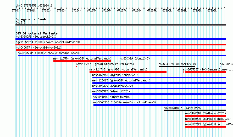Click the small red nsv4119921 marker
233x137 pixels.
pos(77,67)
